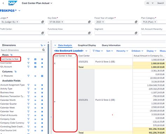Toggle rows axis for Activity Type
Viewport: 166px width, 134px height.
point(35,89)
